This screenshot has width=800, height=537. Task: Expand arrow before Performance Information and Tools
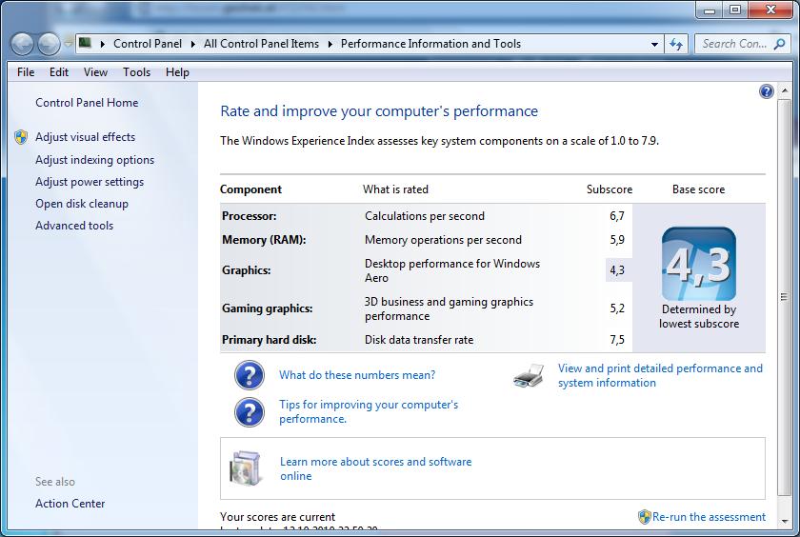point(330,45)
